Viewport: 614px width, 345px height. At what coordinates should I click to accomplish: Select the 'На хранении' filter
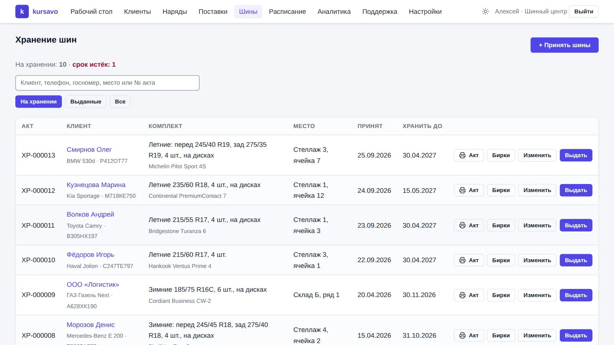38,102
